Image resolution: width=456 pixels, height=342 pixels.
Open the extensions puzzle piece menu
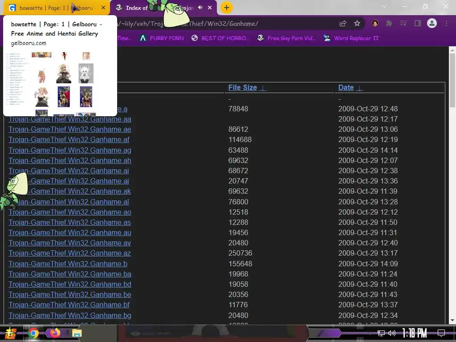pyautogui.click(x=389, y=23)
